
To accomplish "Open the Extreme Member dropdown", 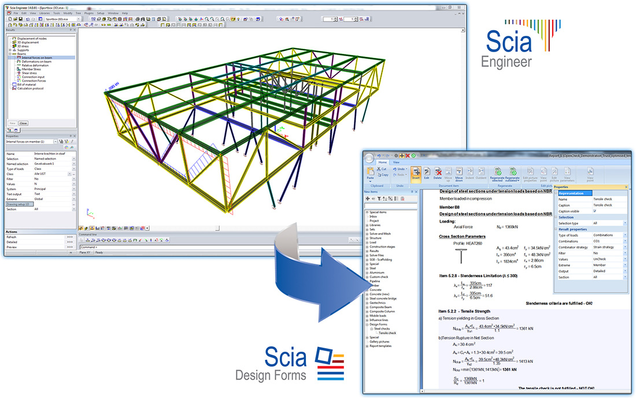I will click(x=625, y=265).
